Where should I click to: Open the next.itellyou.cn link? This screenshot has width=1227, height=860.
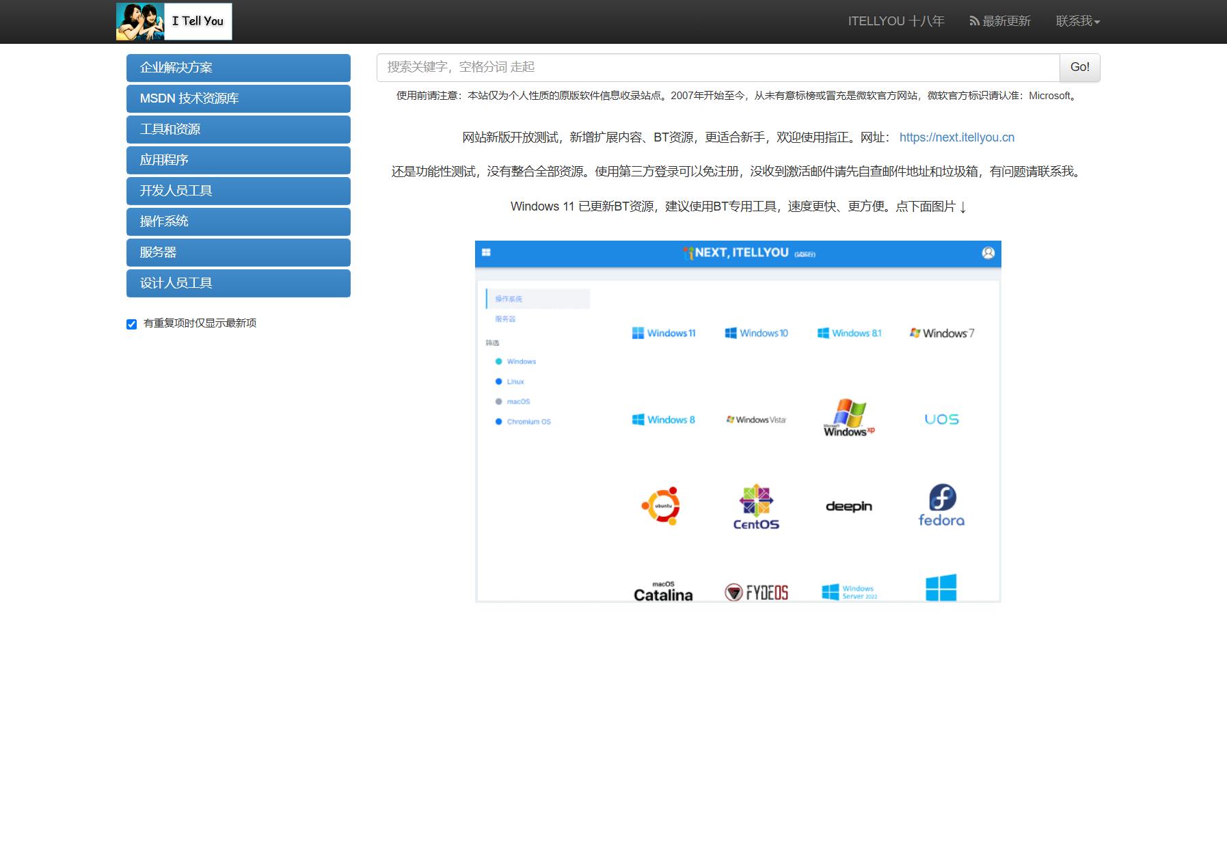(957, 137)
